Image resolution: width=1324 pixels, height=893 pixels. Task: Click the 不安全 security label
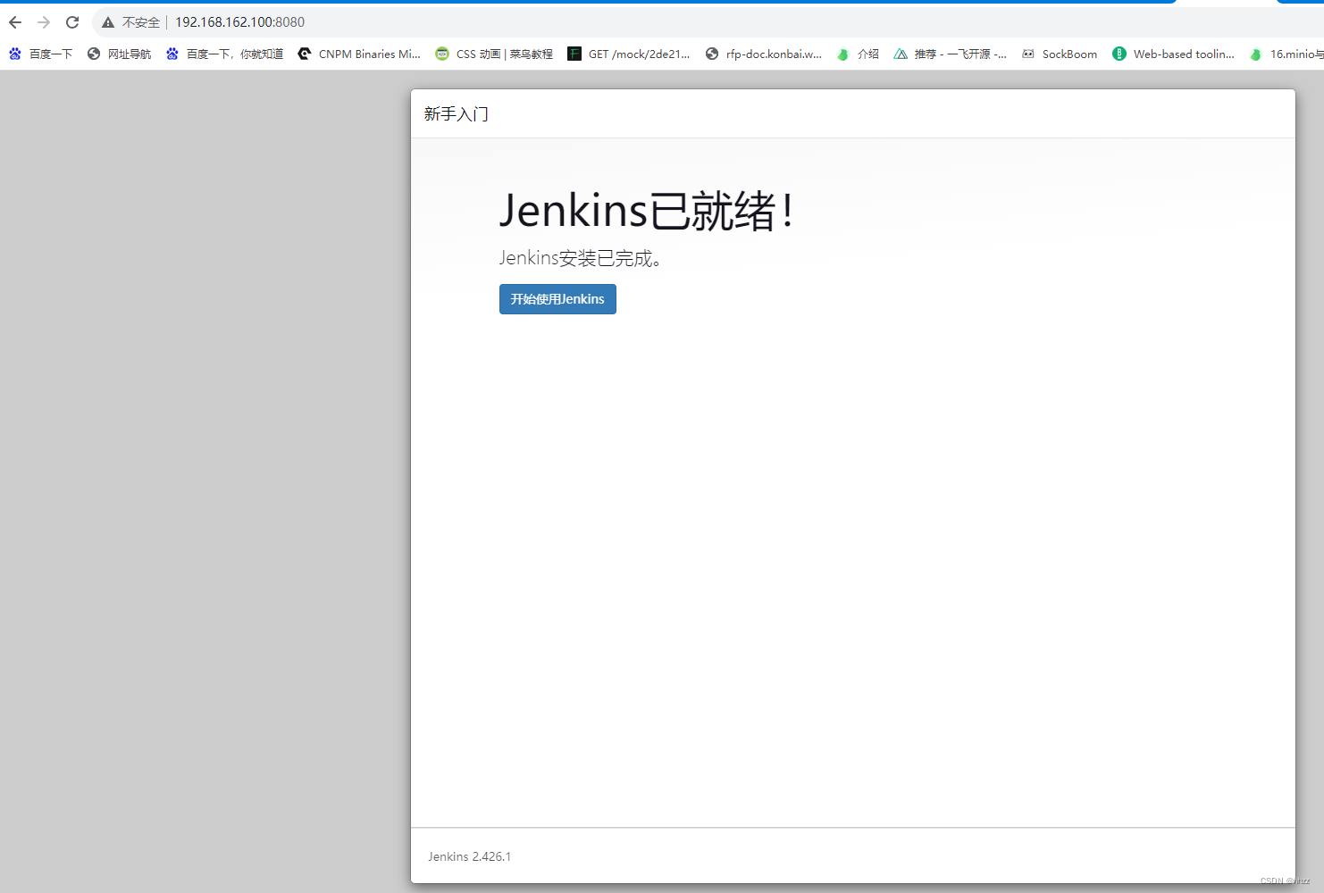click(x=141, y=22)
